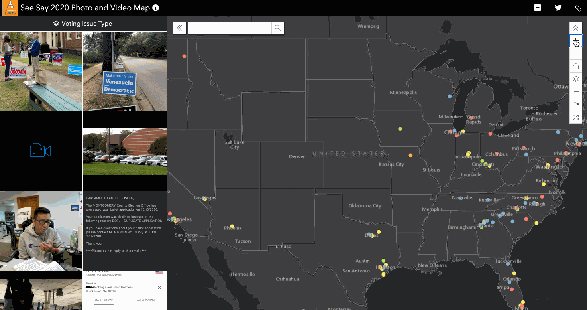Click the blue map point at Jacksonville
Image resolution: width=587 pixels, height=310 pixels.
[508, 264]
